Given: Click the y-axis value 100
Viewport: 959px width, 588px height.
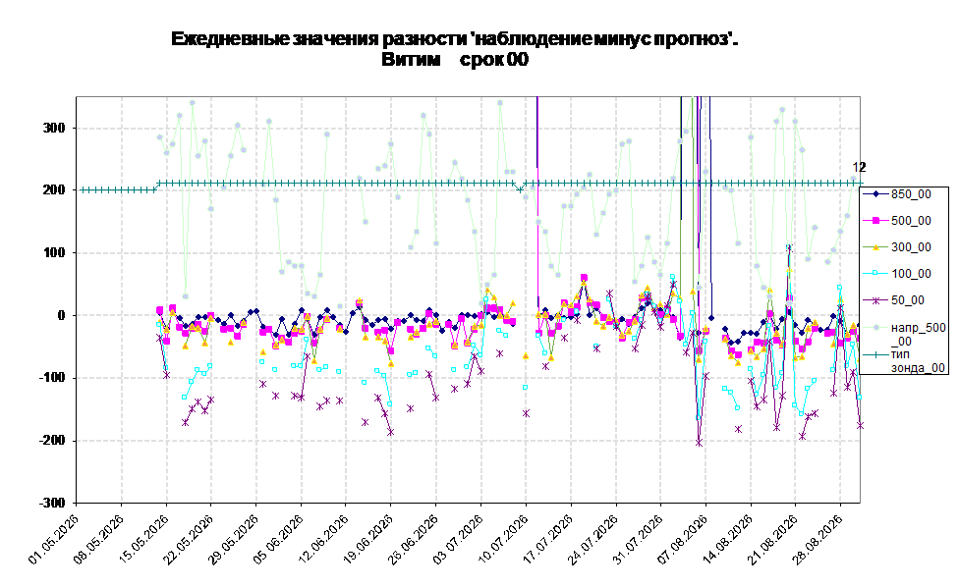Looking at the screenshot, I should point(53,253).
